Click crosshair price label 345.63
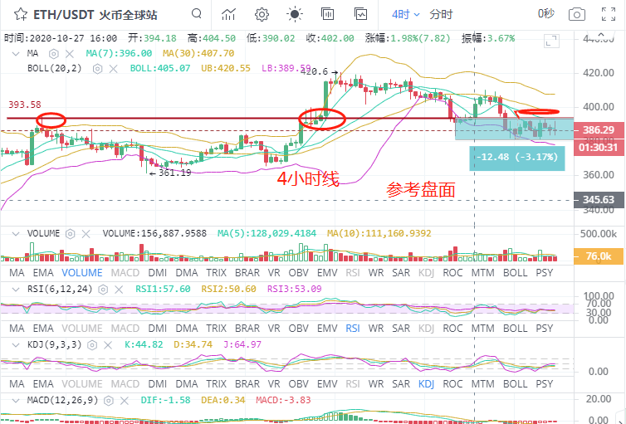626x424 pixels. tap(599, 199)
